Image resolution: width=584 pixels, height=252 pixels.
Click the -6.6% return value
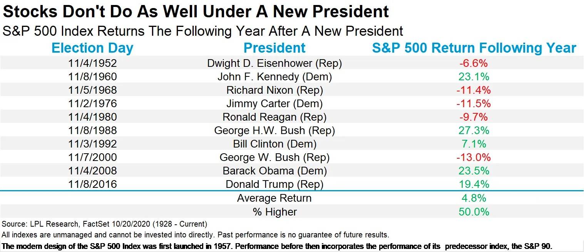pos(474,63)
